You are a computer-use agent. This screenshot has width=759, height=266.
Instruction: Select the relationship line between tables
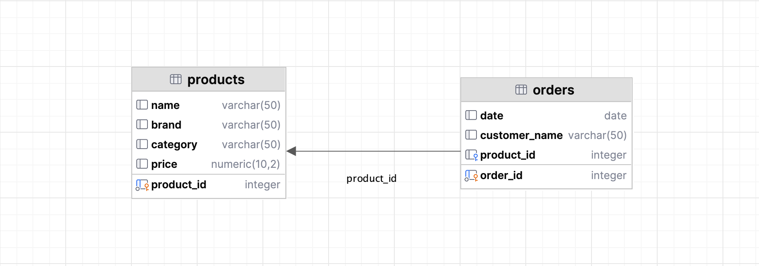(377, 151)
